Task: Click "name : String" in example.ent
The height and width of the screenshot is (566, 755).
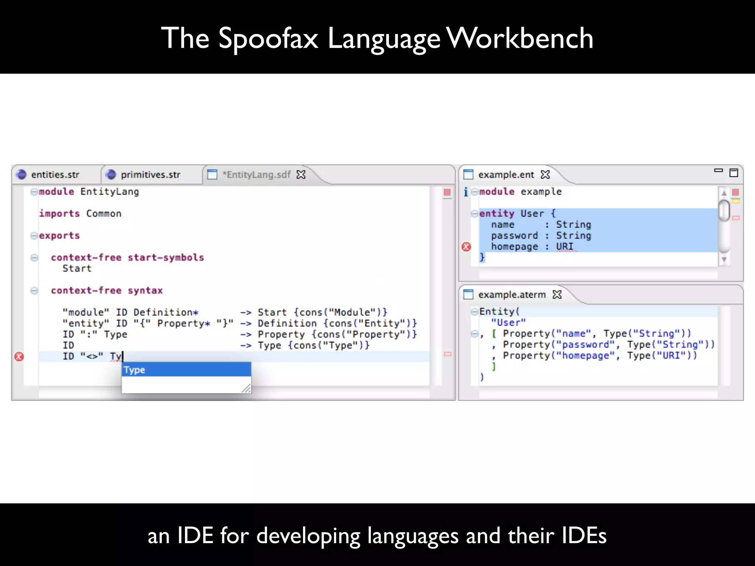Action: click(541, 225)
